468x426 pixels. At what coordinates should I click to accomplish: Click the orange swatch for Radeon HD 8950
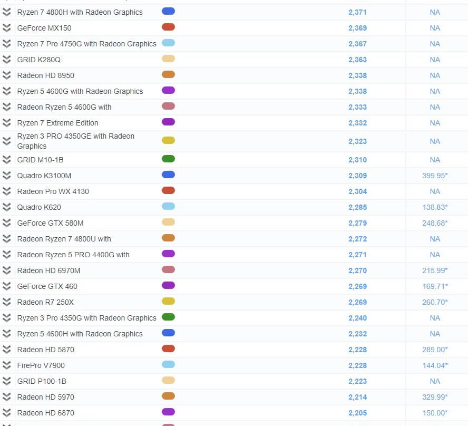(x=168, y=75)
